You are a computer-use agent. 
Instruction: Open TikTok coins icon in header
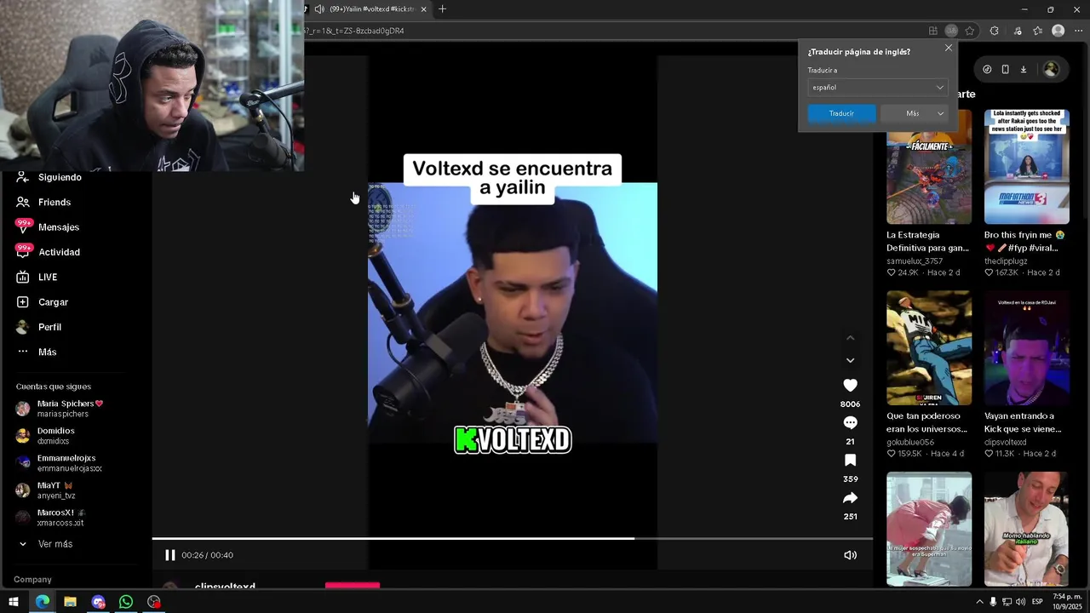pyautogui.click(x=987, y=70)
